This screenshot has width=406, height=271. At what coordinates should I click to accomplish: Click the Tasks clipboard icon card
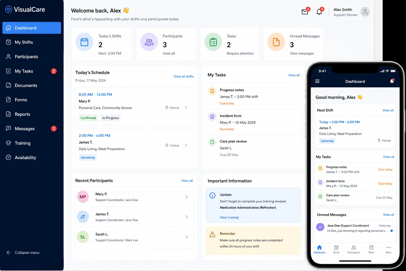point(213,42)
